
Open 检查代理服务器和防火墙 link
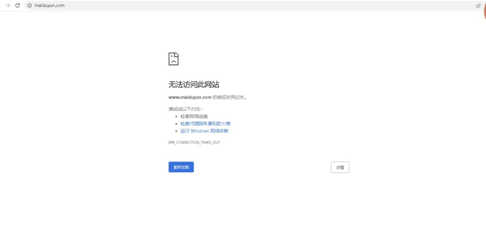pyautogui.click(x=205, y=123)
